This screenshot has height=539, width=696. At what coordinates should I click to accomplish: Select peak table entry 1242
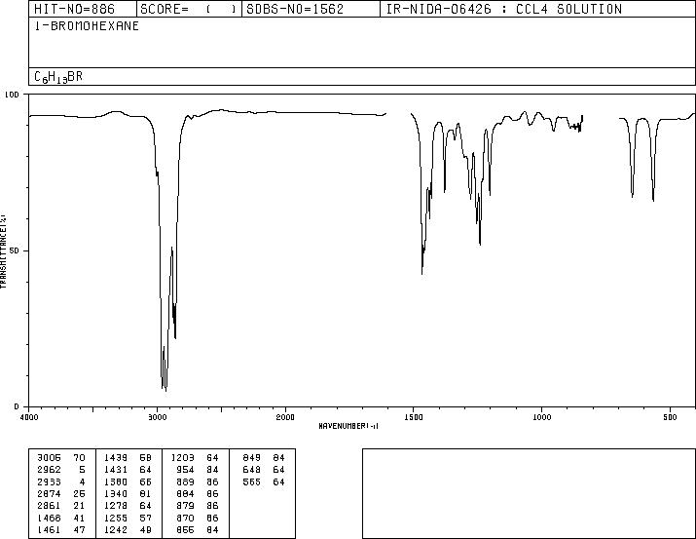[x=116, y=529]
